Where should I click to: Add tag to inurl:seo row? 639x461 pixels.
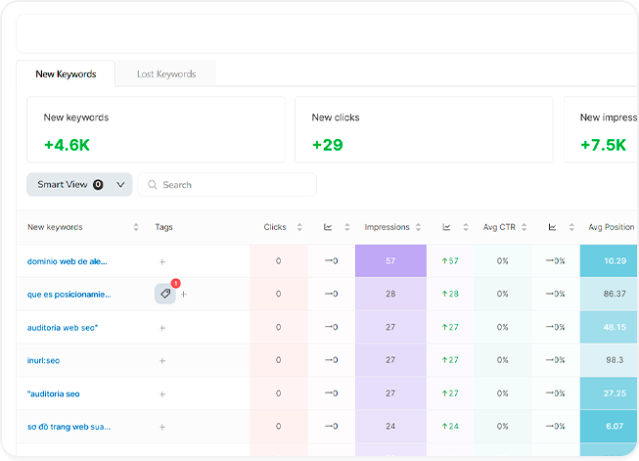162,360
